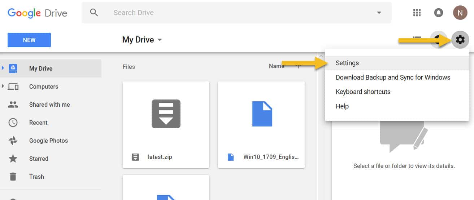
Task: Select Settings from the menu
Action: [x=347, y=63]
